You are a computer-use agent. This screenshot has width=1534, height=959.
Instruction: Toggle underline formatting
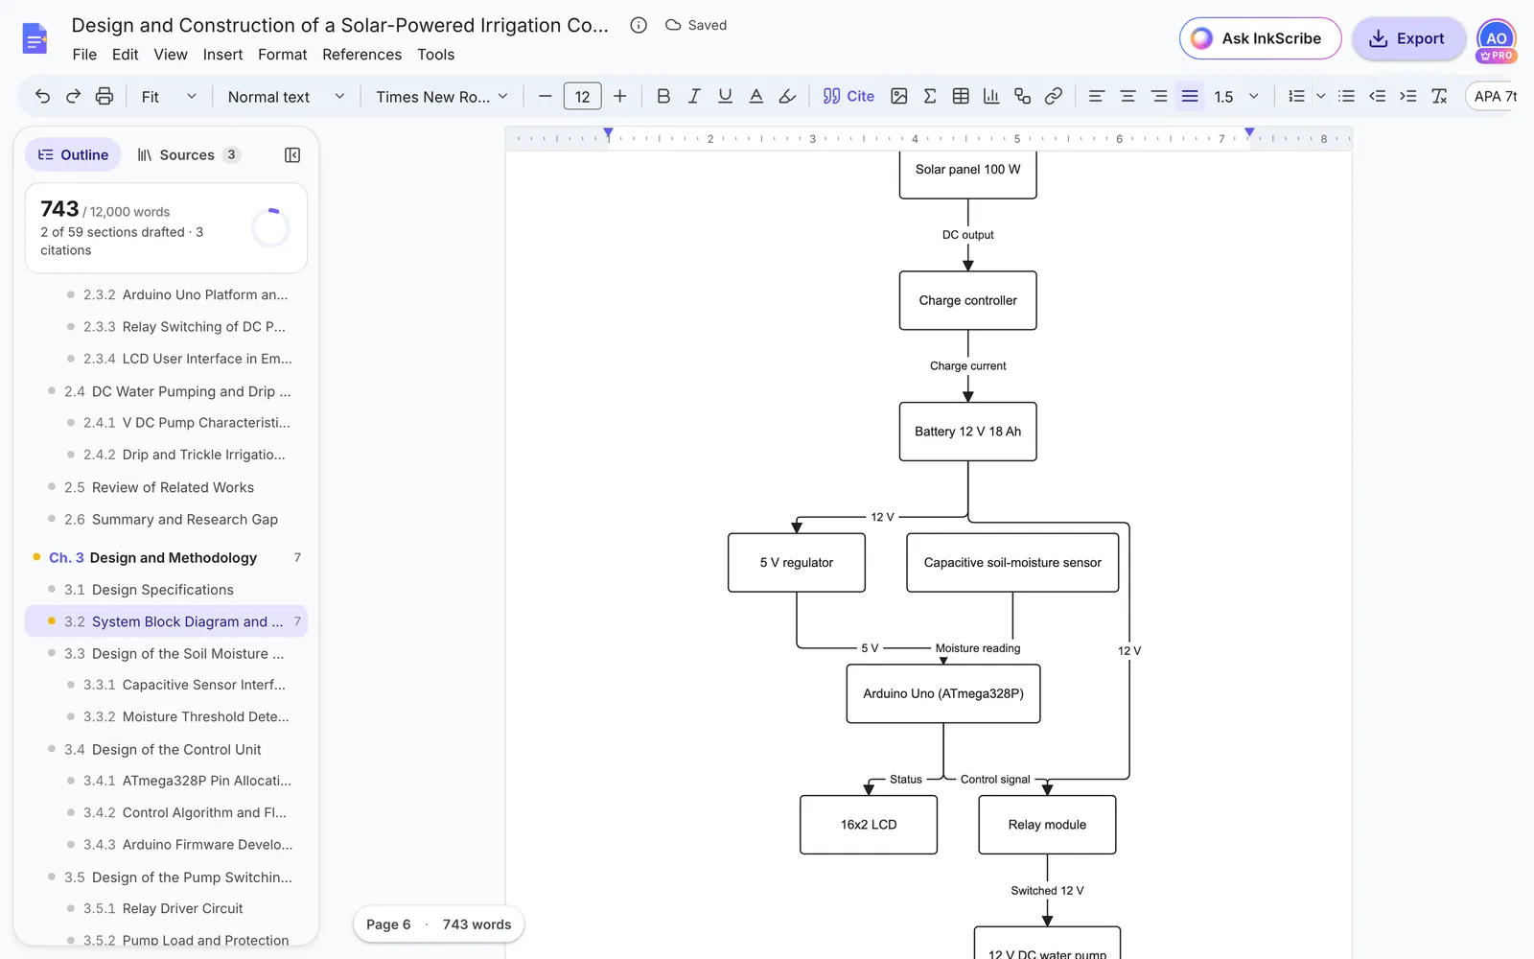tap(725, 96)
